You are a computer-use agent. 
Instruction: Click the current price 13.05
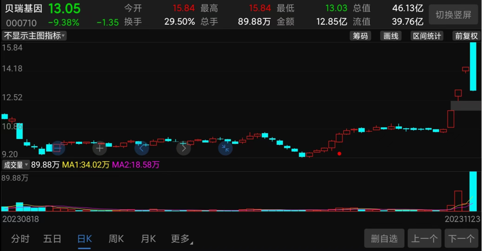(x=64, y=9)
